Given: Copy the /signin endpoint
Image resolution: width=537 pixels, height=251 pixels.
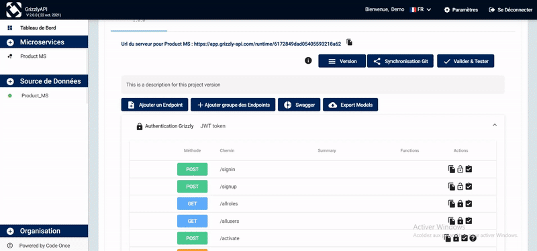Looking at the screenshot, I should [x=452, y=169].
